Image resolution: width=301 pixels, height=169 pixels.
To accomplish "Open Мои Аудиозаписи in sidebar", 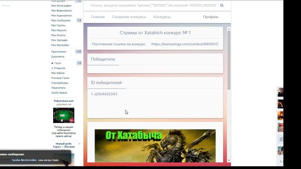I will (x=62, y=15).
